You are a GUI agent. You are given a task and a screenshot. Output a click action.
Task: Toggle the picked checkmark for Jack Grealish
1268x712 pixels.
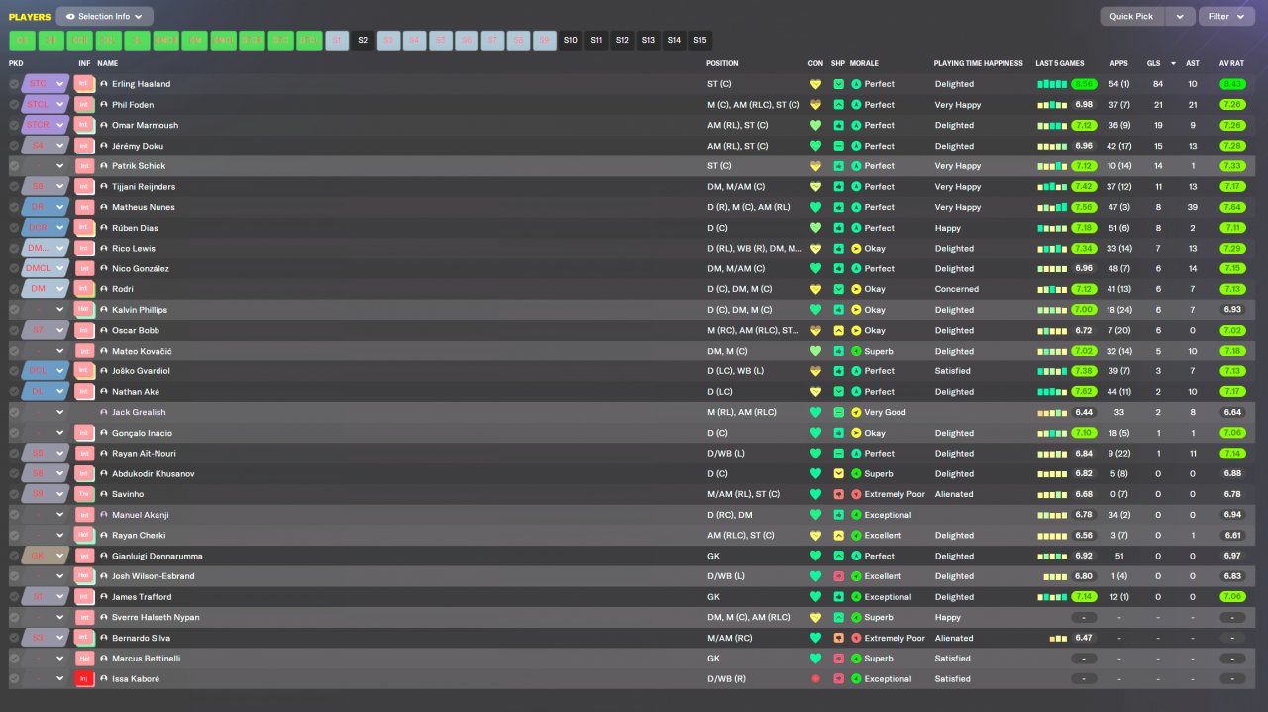(14, 412)
